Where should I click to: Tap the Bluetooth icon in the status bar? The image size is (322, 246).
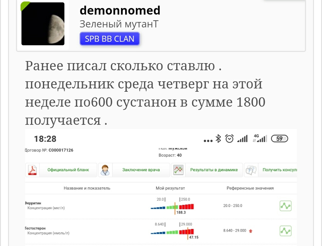219,138
